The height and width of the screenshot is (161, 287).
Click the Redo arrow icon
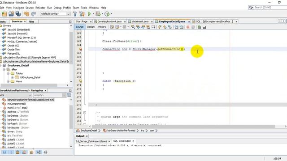[x=34, y=14]
